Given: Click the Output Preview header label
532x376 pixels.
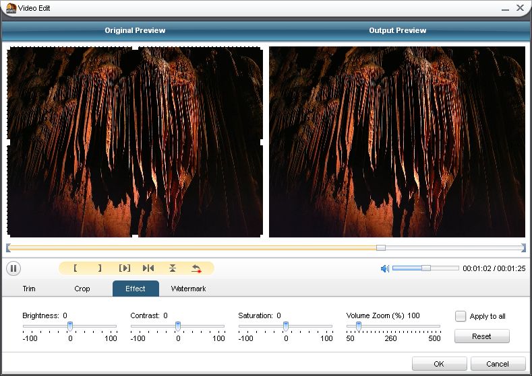Looking at the screenshot, I should [398, 30].
